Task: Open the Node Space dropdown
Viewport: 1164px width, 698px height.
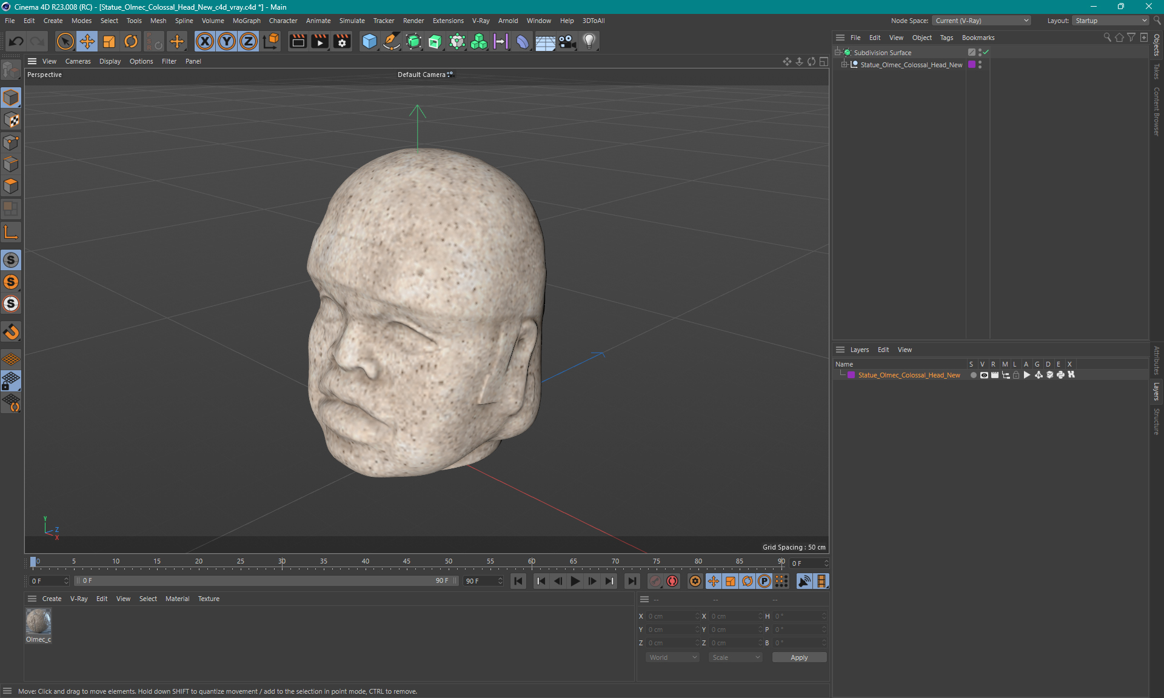Action: [981, 21]
